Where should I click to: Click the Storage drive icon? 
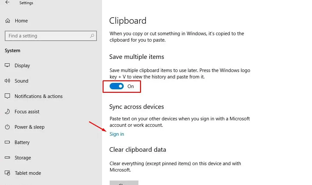pos(8,158)
